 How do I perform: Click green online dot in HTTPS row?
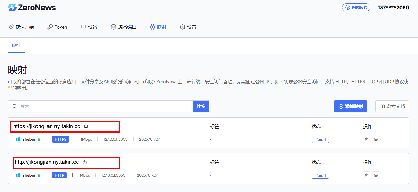click(x=39, y=140)
